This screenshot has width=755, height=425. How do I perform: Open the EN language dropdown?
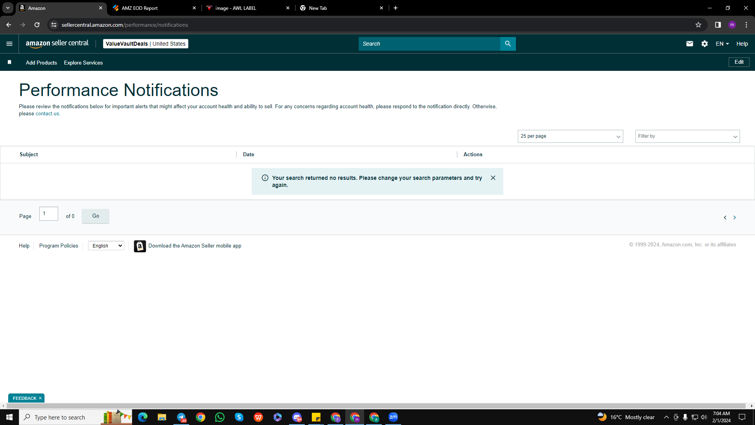click(722, 44)
